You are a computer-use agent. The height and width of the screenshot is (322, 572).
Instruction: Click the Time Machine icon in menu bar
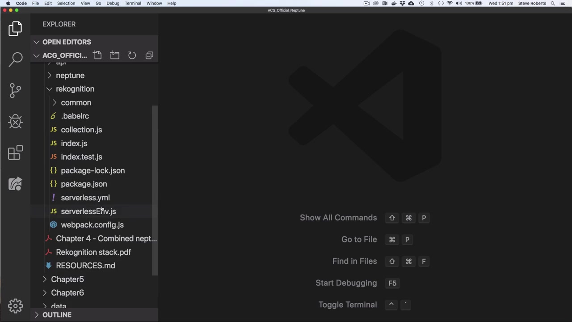(421, 3)
